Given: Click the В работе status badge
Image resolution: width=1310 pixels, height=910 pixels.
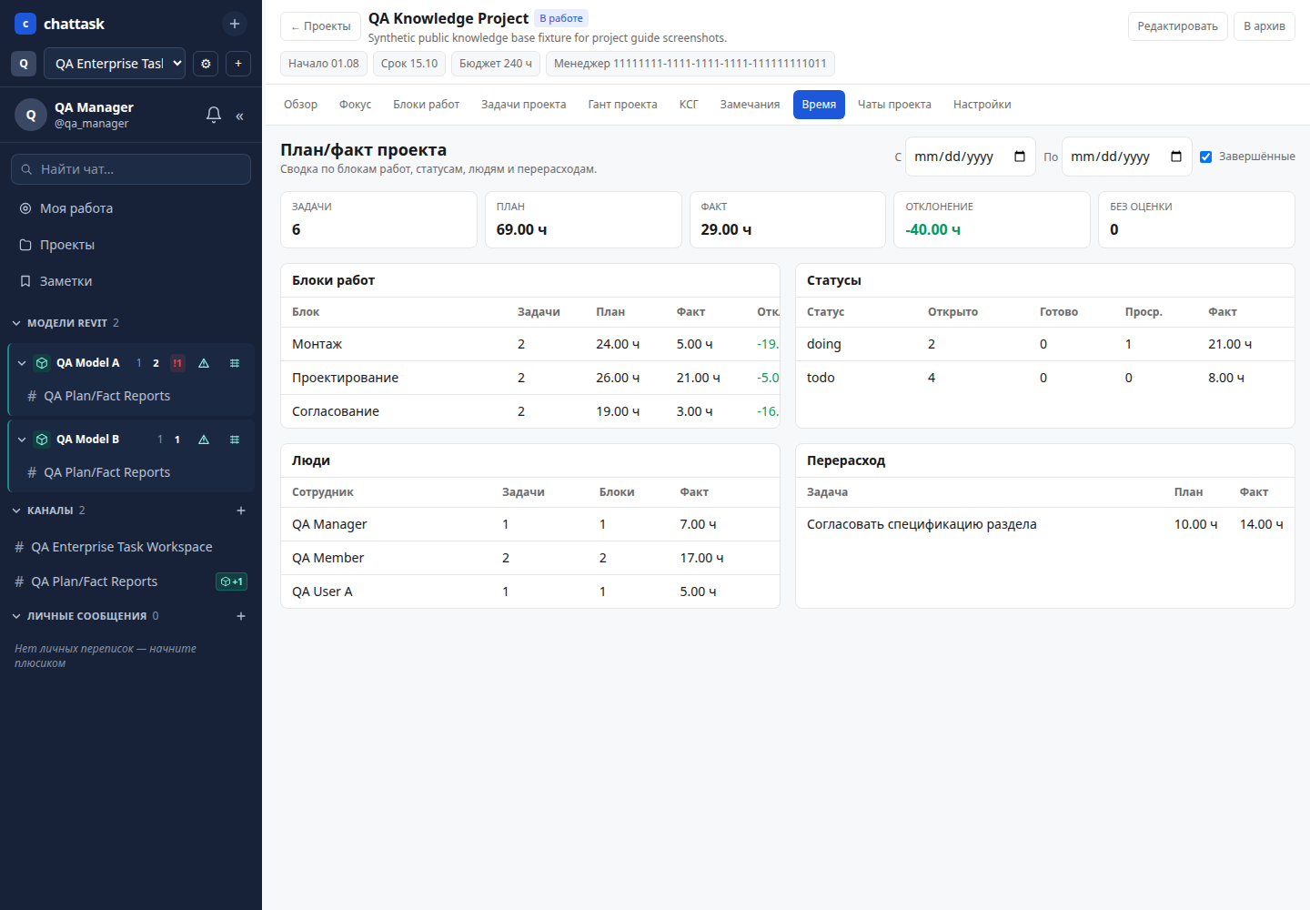Looking at the screenshot, I should (561, 18).
